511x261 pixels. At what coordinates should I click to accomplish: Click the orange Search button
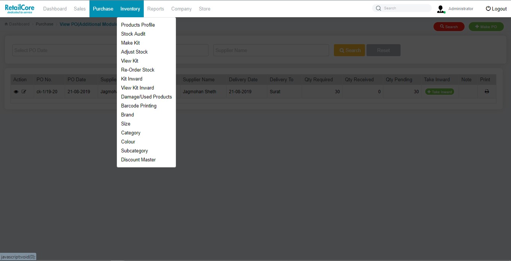coord(349,50)
